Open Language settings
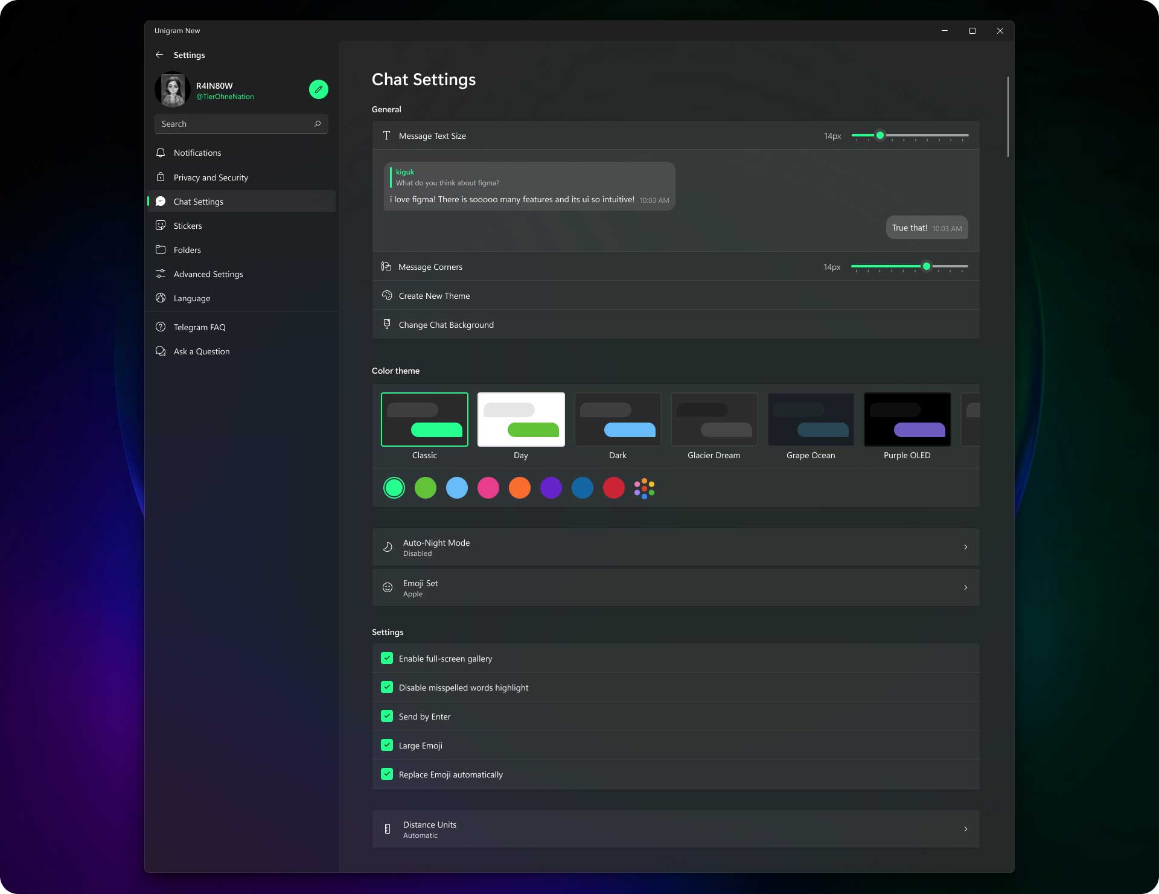Viewport: 1159px width, 894px height. (241, 298)
